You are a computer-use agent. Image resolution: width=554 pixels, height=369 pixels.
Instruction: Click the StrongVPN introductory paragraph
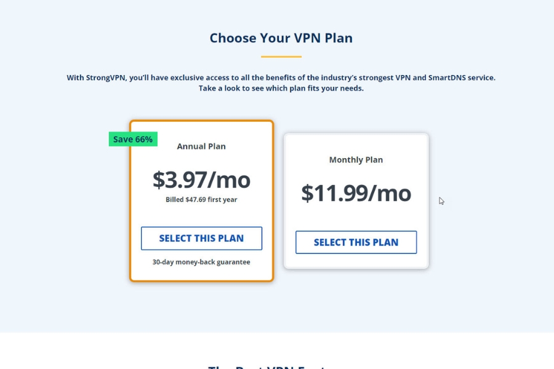click(x=281, y=82)
